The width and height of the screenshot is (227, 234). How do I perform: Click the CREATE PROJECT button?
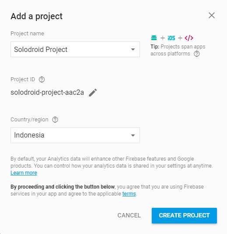click(x=184, y=216)
